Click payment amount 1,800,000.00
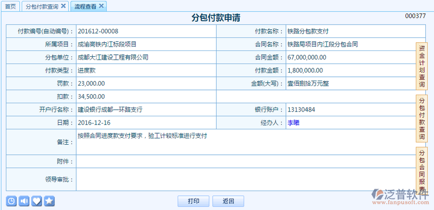This screenshot has height=210, width=434. click(x=305, y=71)
